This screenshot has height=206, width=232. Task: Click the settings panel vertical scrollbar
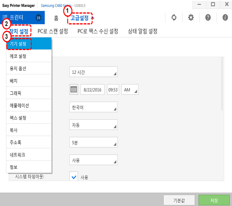point(222,84)
